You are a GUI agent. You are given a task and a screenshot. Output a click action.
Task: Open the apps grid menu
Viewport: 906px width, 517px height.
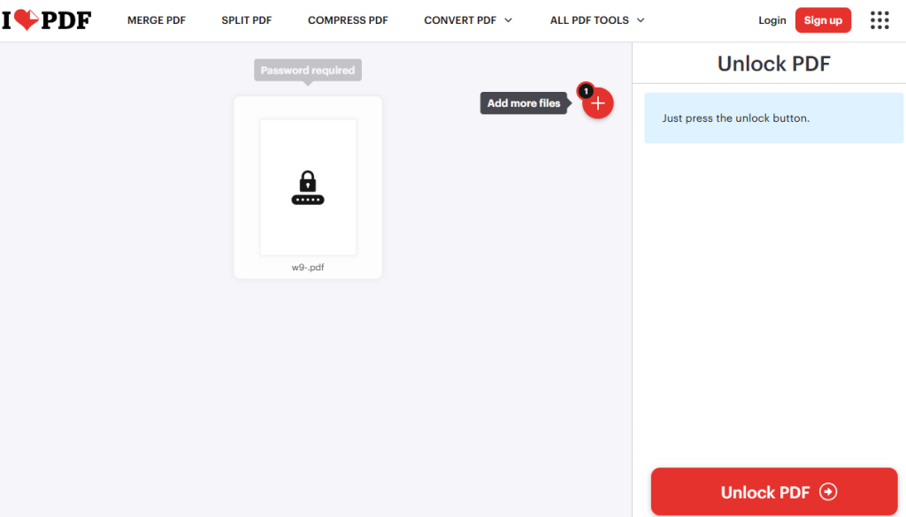(x=879, y=19)
